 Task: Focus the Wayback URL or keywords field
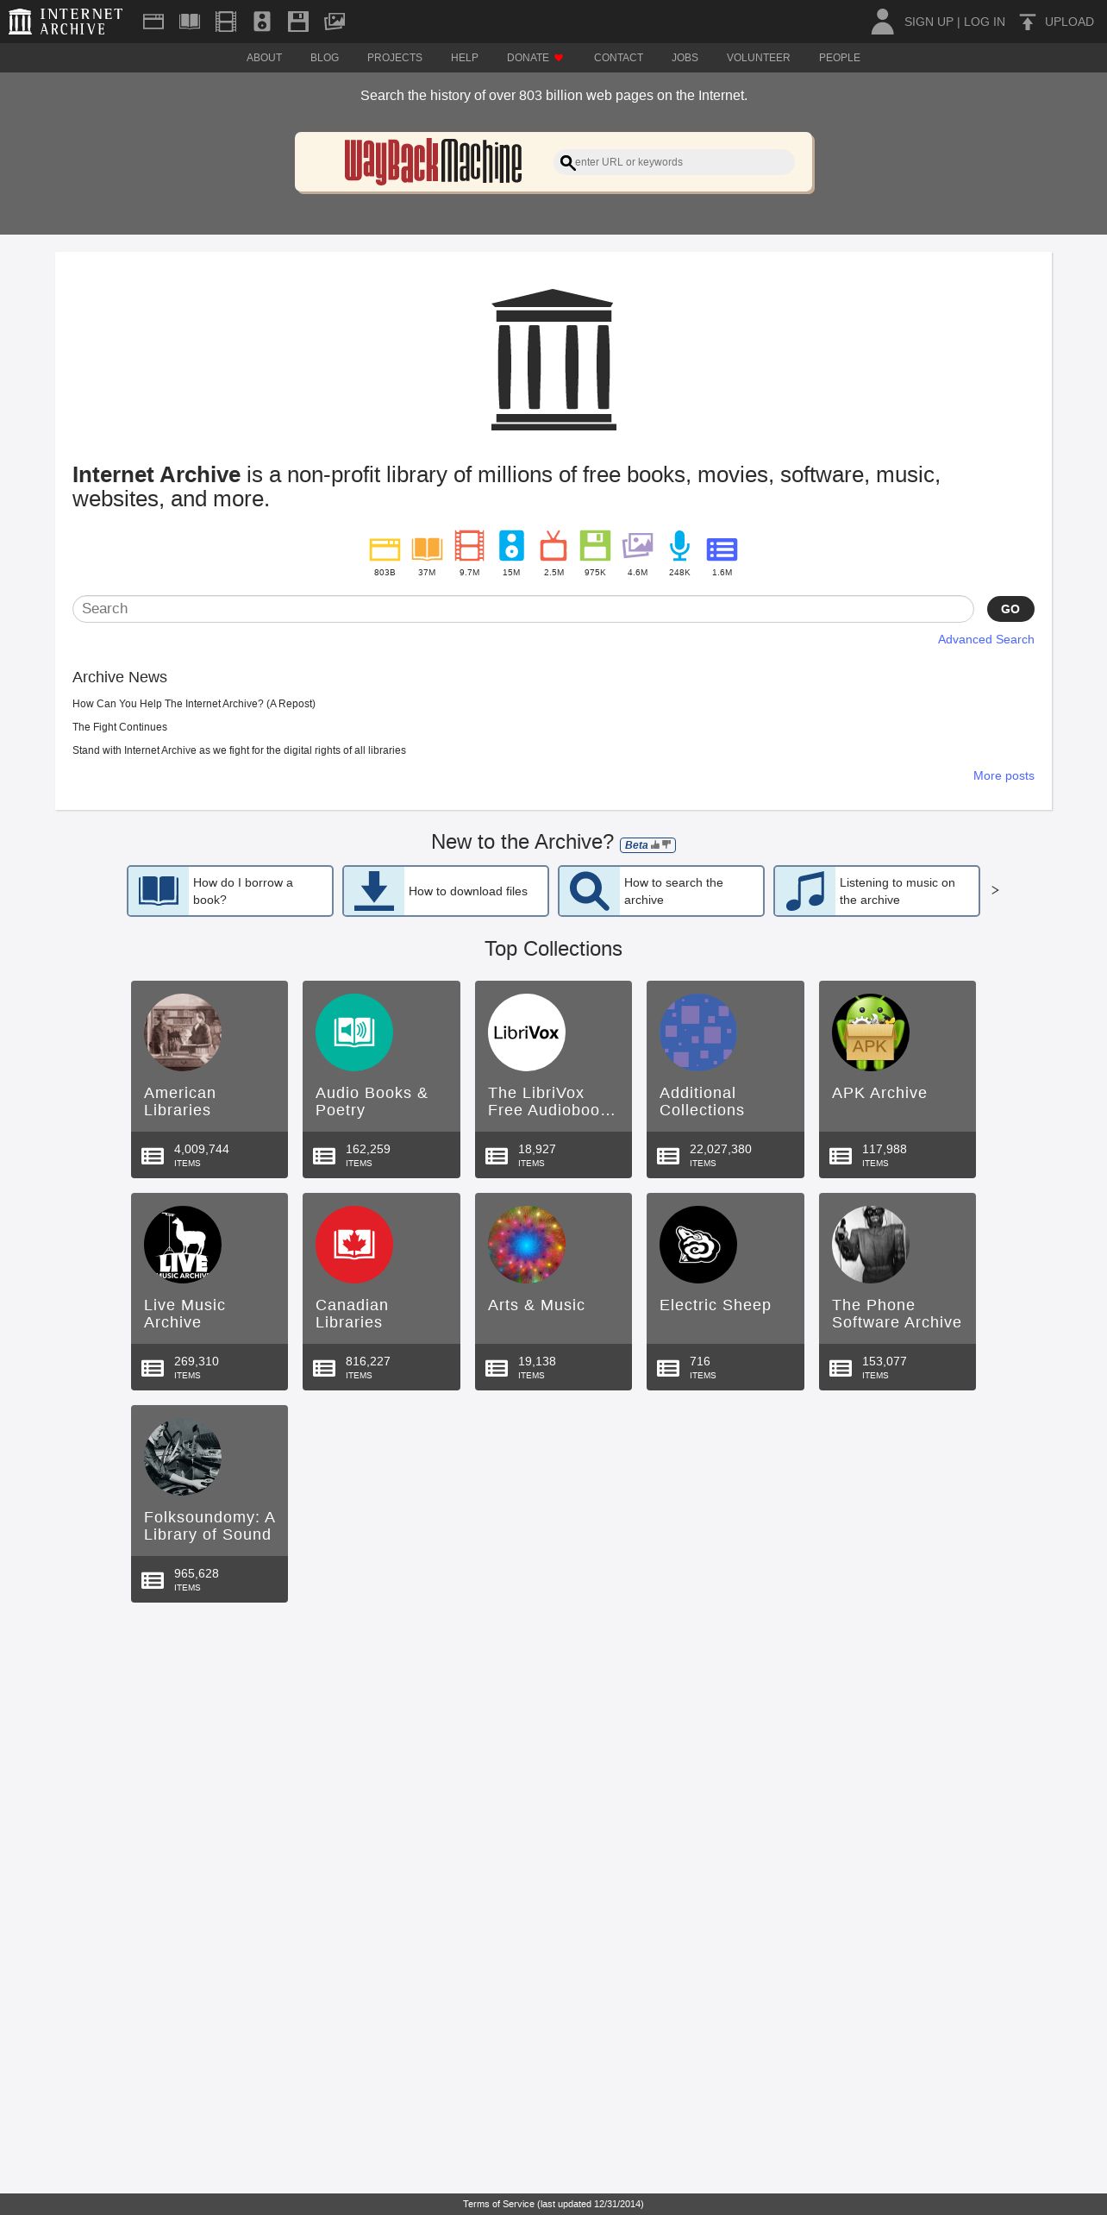tap(674, 162)
